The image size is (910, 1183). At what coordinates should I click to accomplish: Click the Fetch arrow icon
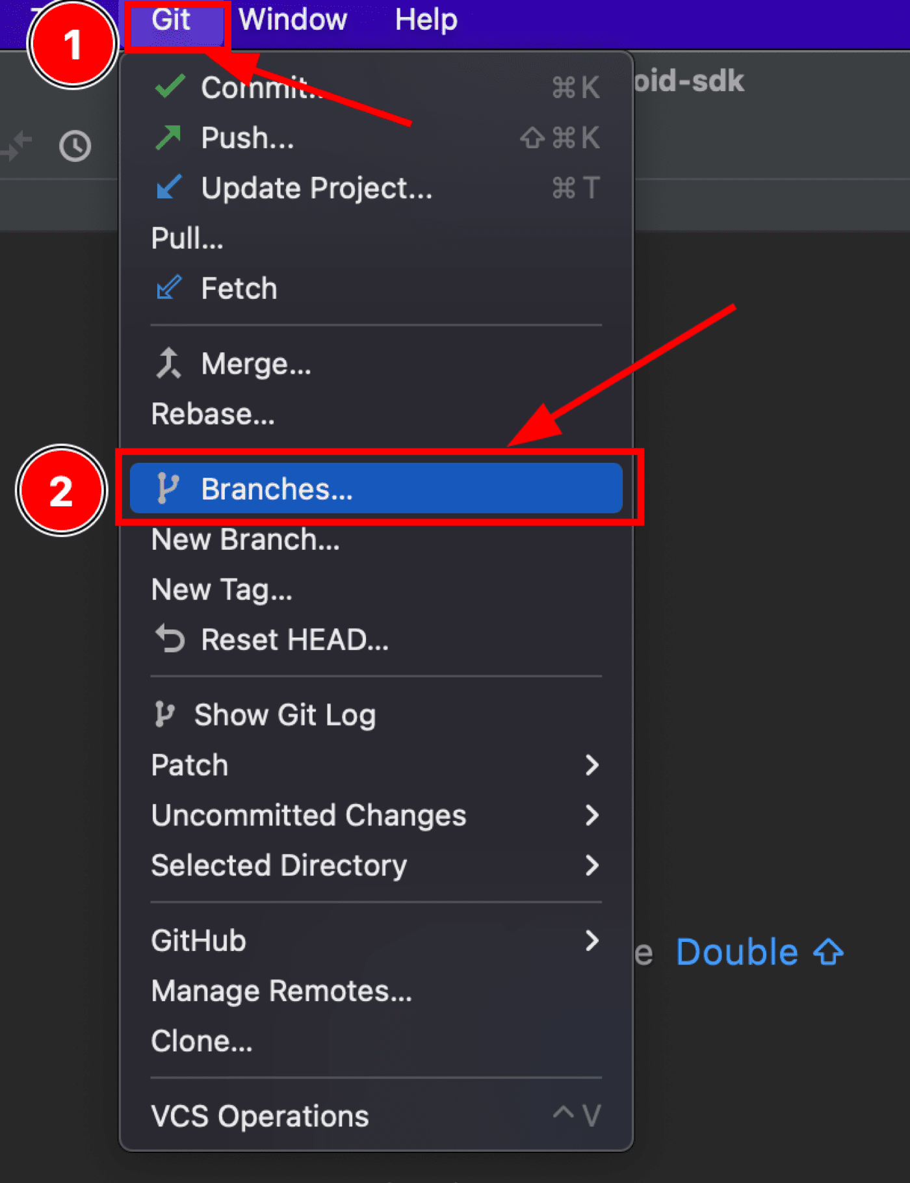point(168,288)
